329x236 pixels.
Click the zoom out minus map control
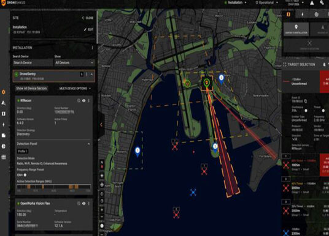[102, 217]
